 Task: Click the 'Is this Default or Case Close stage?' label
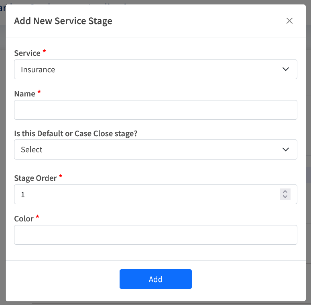click(76, 133)
